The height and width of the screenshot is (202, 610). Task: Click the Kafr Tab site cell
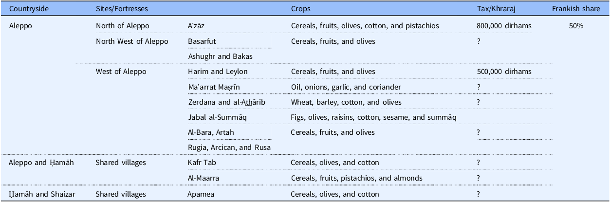pyautogui.click(x=202, y=163)
